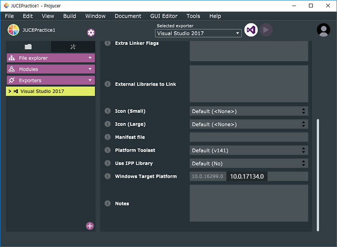This screenshot has width=337, height=247.
Task: Expand the Modules panel arrow
Action: point(90,69)
